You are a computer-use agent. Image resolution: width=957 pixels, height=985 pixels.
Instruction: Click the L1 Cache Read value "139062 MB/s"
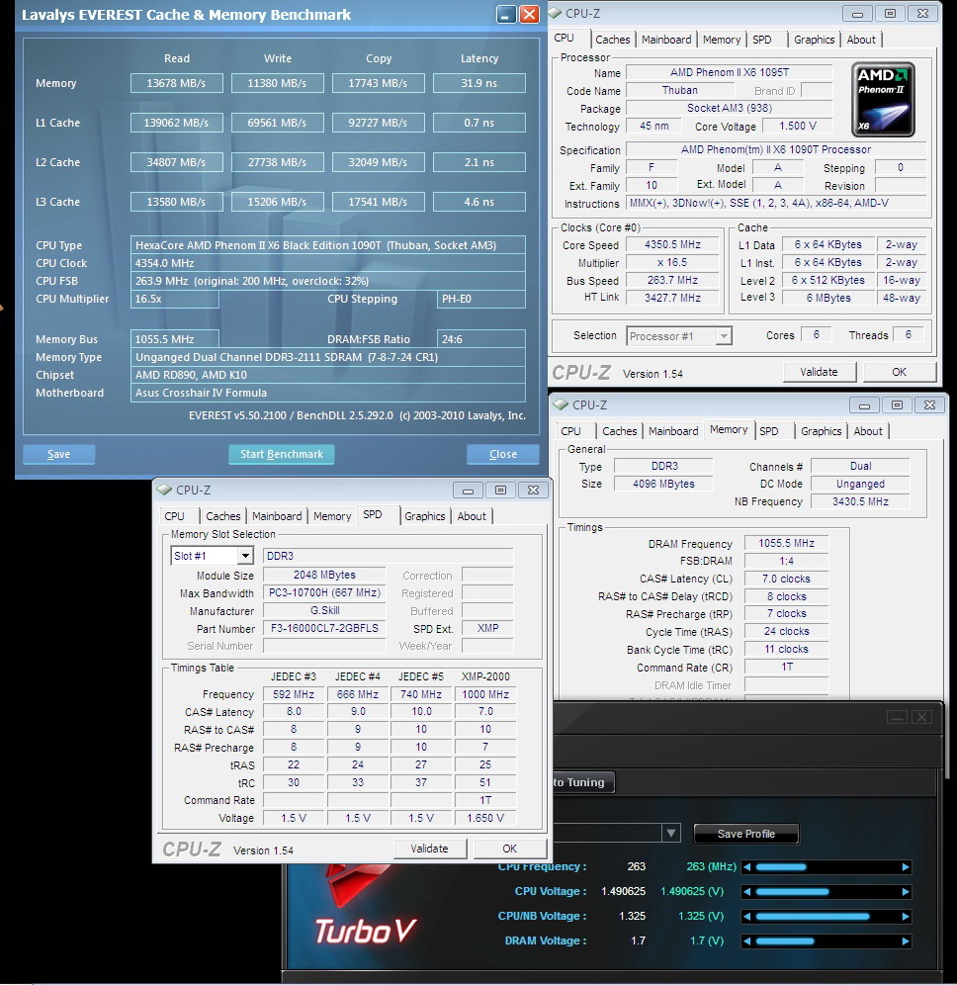[176, 123]
